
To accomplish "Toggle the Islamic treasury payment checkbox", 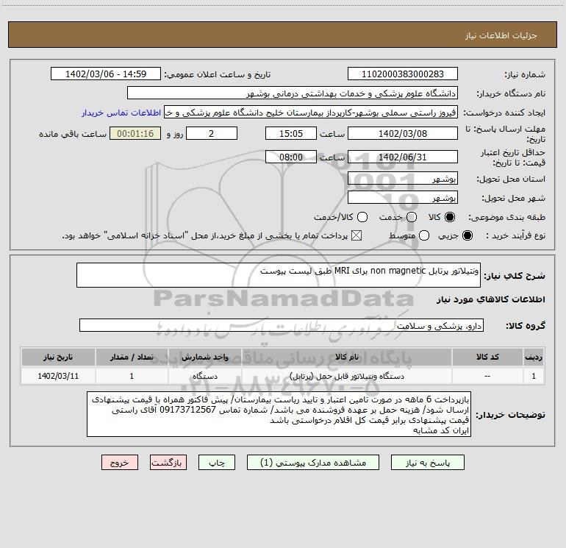I will [357, 235].
